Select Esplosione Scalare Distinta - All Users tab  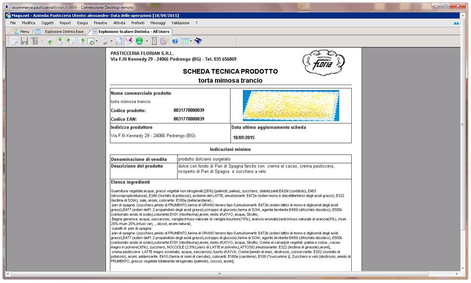131,31
